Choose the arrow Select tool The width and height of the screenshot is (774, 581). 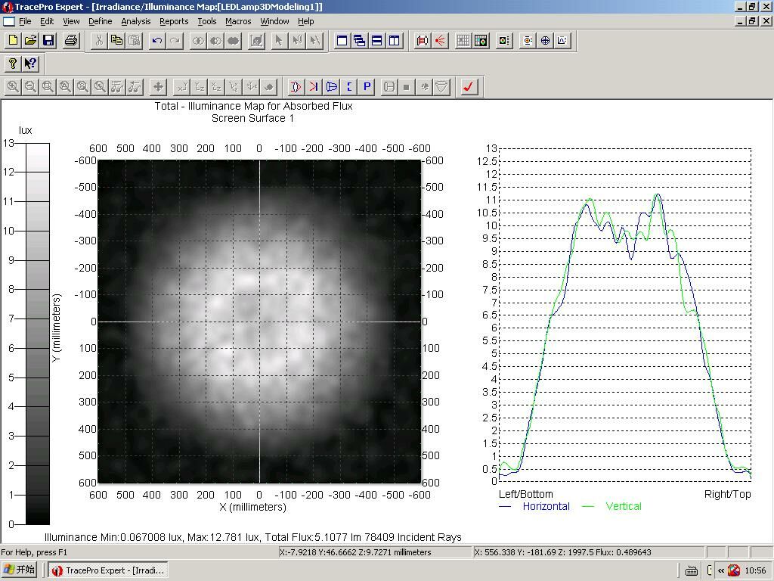tap(279, 41)
